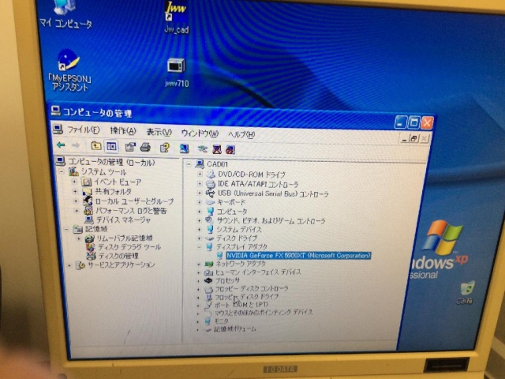Viewport: 505px width, 379px height.
Task: Open the 操作(A) menu
Action: coord(123,131)
